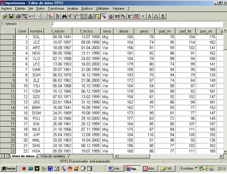Click the t test toolbar icon
The image size is (227, 174).
143,16
